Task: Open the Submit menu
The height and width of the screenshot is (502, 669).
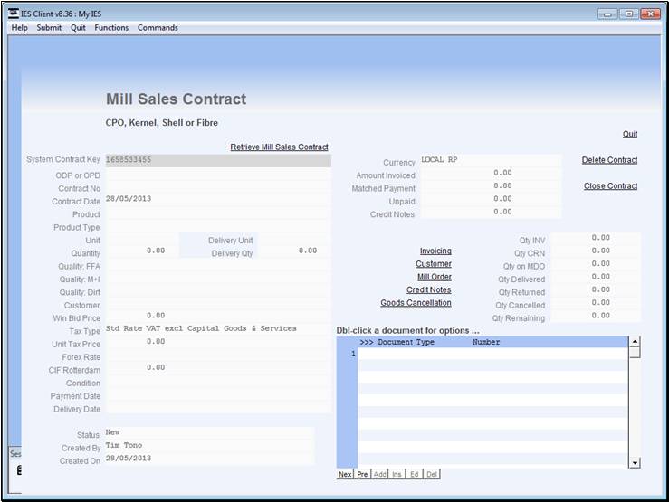Action: pos(49,28)
